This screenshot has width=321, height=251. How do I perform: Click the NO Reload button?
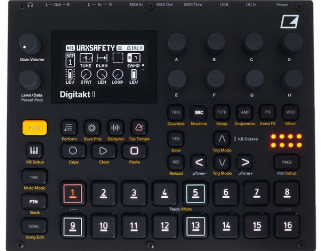click(176, 162)
